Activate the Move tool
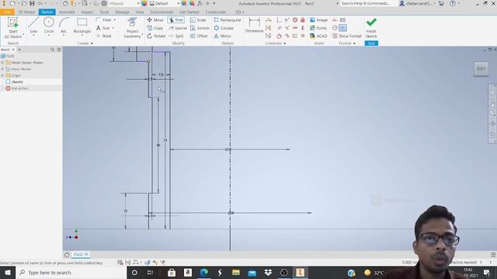This screenshot has width=497, height=279. (x=155, y=20)
